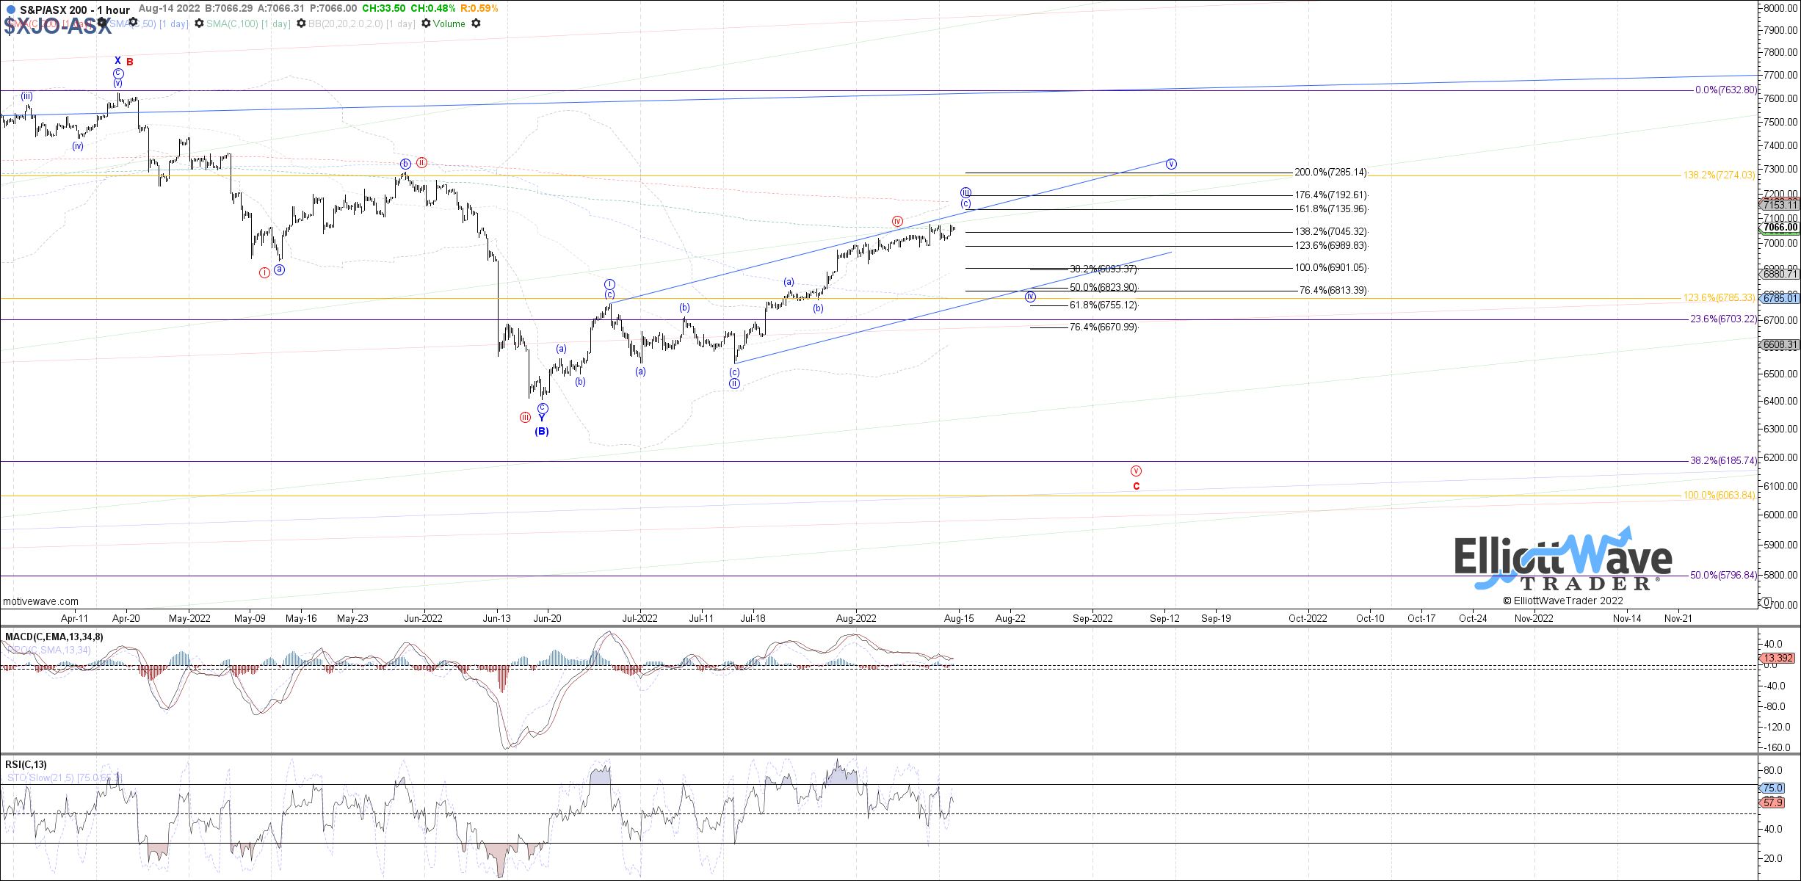Select the red C wave label near 6100

[x=1136, y=486]
